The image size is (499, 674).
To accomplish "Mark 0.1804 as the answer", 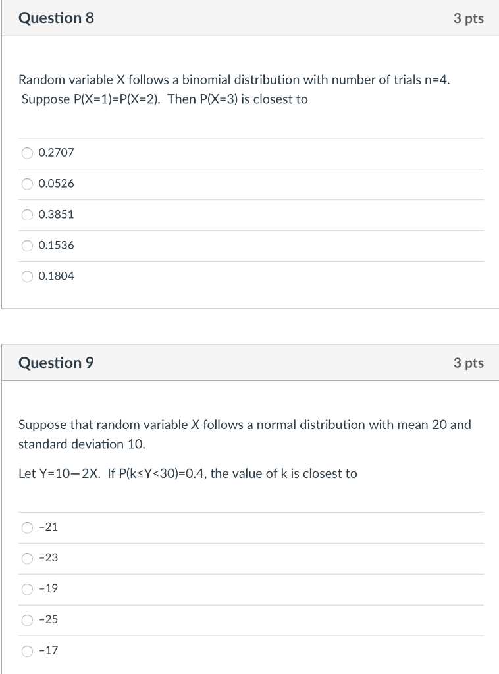I will point(27,277).
